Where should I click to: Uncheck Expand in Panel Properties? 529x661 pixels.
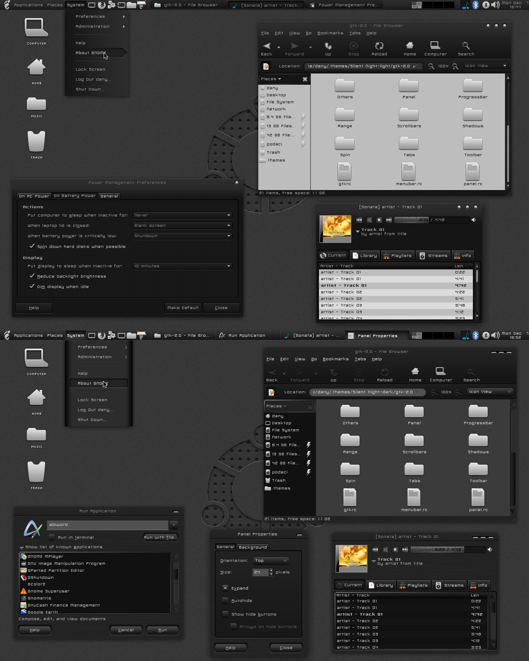[x=225, y=588]
